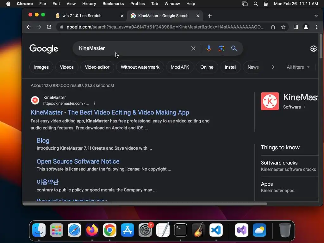
Task: Bookmark this page with the star icon
Action: (x=283, y=27)
